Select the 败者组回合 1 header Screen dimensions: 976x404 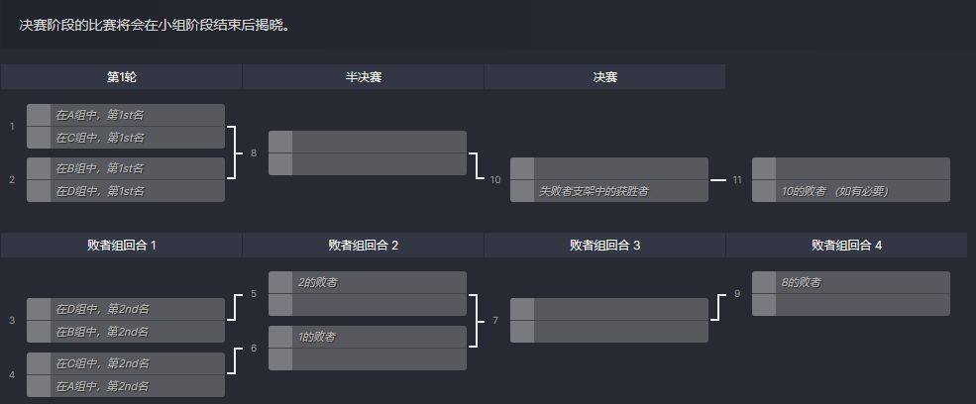click(x=121, y=246)
